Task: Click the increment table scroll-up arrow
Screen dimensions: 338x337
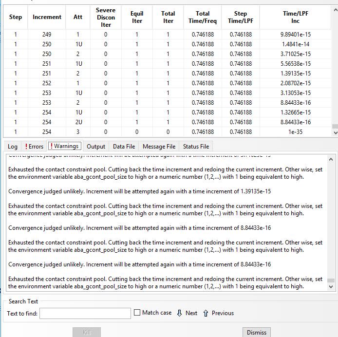Action: [x=335, y=10]
